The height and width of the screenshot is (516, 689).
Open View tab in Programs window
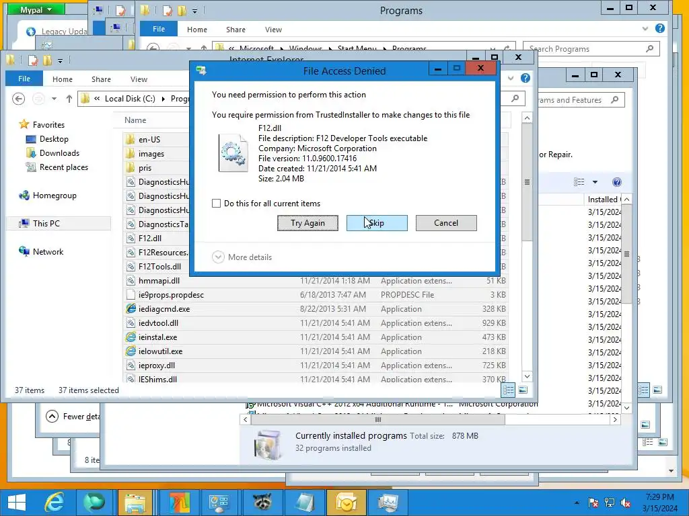(273, 30)
